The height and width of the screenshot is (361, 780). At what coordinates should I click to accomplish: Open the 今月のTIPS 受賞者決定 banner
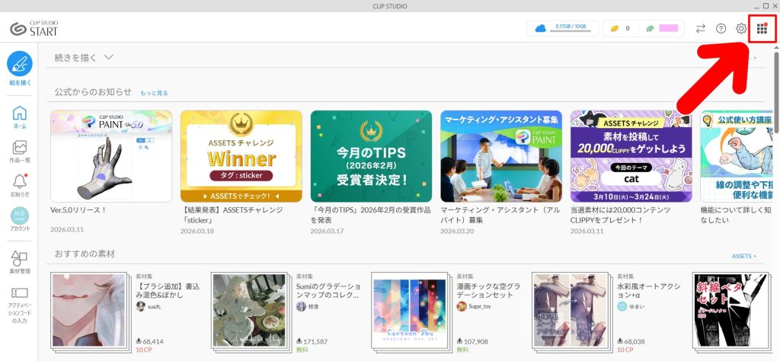371,156
